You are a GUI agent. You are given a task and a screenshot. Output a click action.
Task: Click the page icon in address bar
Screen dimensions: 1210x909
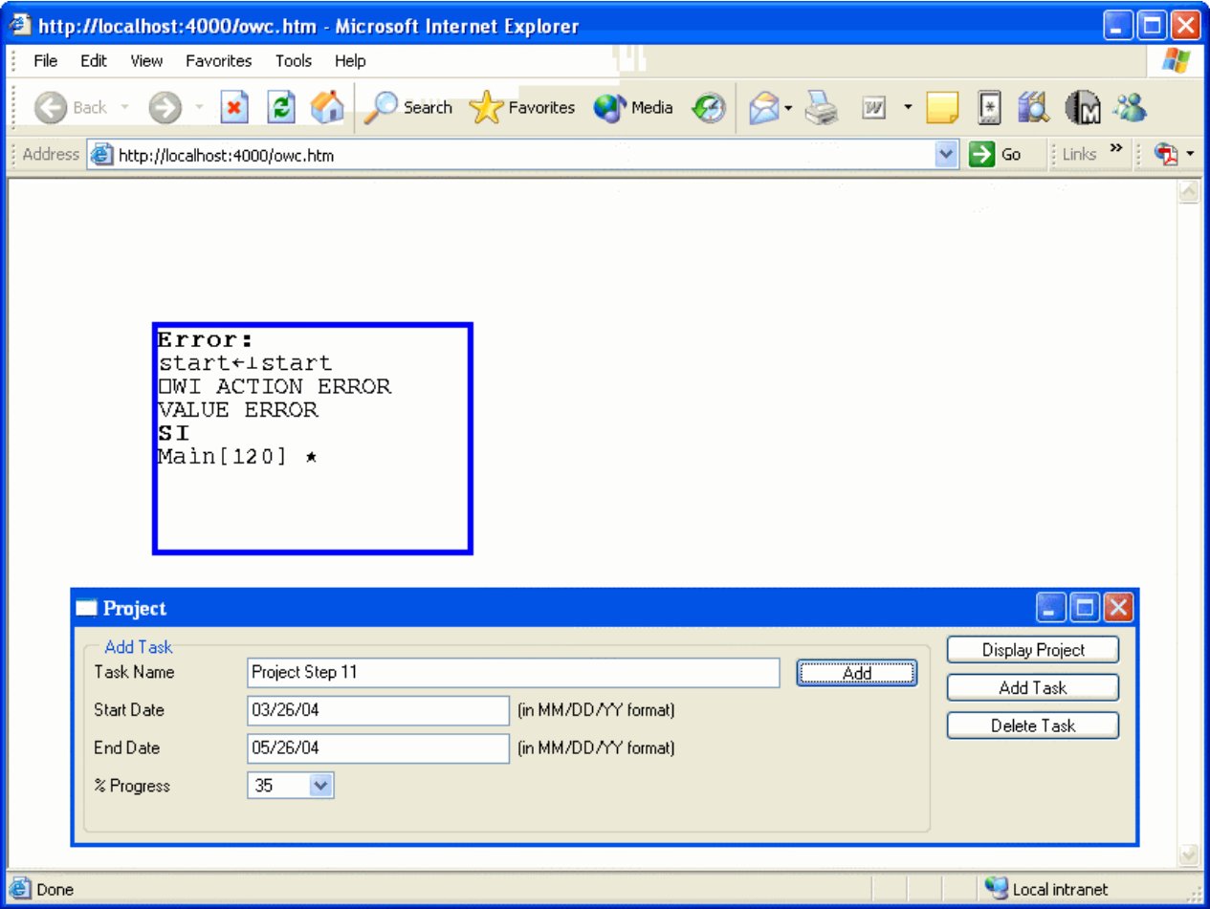click(101, 155)
